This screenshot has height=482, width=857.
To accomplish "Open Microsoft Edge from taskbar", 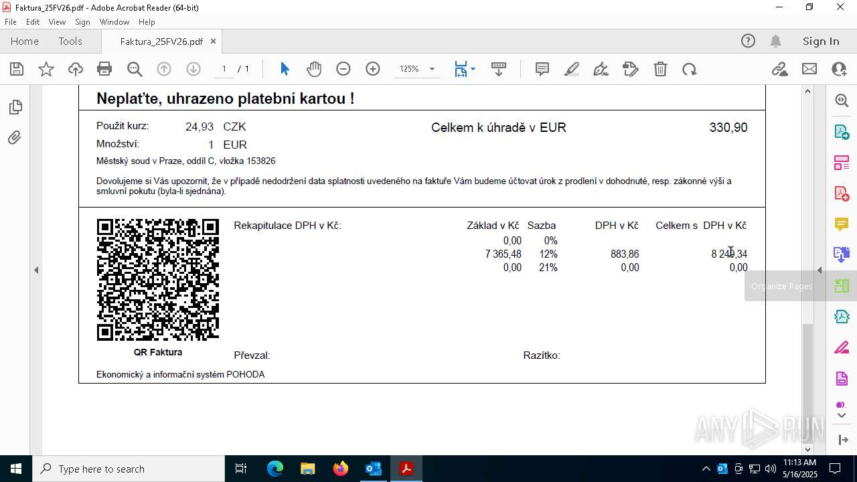I will (x=275, y=469).
